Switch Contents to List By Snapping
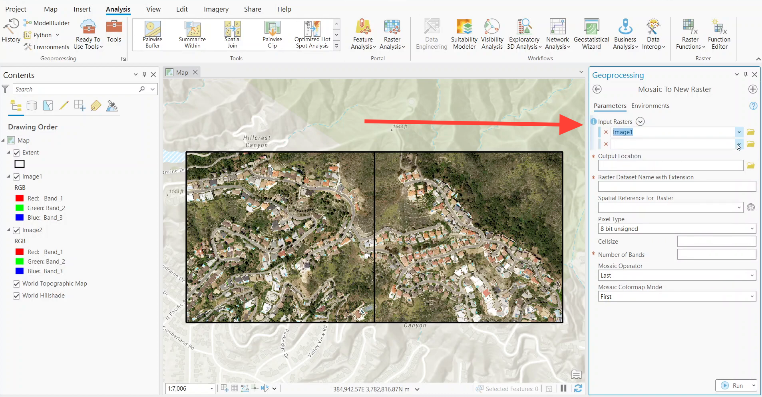The width and height of the screenshot is (762, 397). 80,106
